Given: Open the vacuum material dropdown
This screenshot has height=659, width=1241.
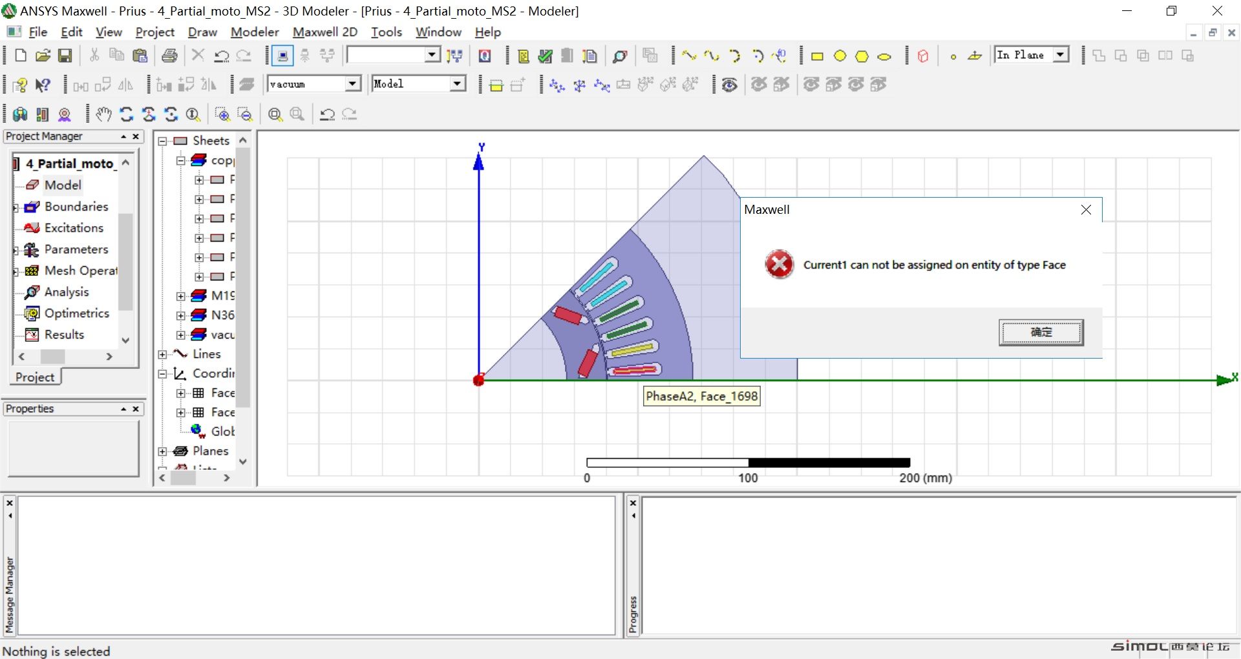Looking at the screenshot, I should coord(352,83).
